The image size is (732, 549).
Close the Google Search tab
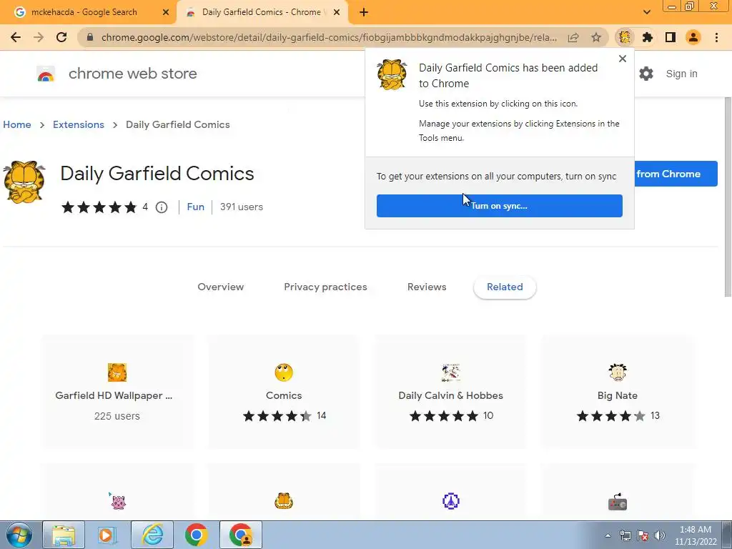165,13
